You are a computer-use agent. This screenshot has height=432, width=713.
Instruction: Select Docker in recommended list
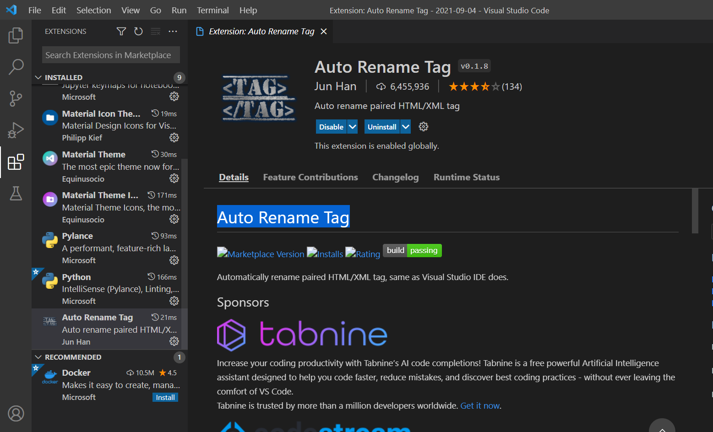tap(109, 385)
